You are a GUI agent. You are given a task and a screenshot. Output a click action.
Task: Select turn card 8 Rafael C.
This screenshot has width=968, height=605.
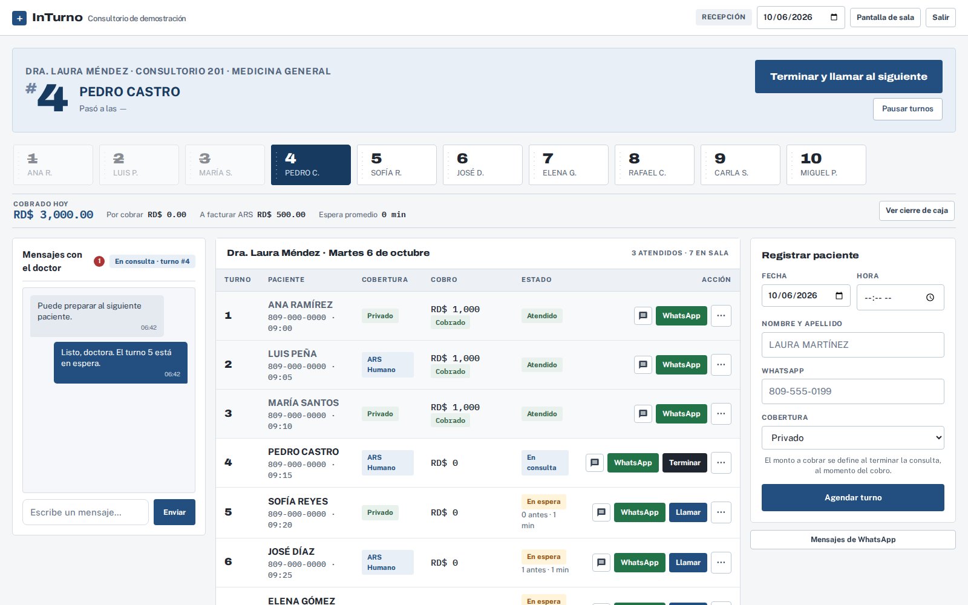(x=655, y=165)
